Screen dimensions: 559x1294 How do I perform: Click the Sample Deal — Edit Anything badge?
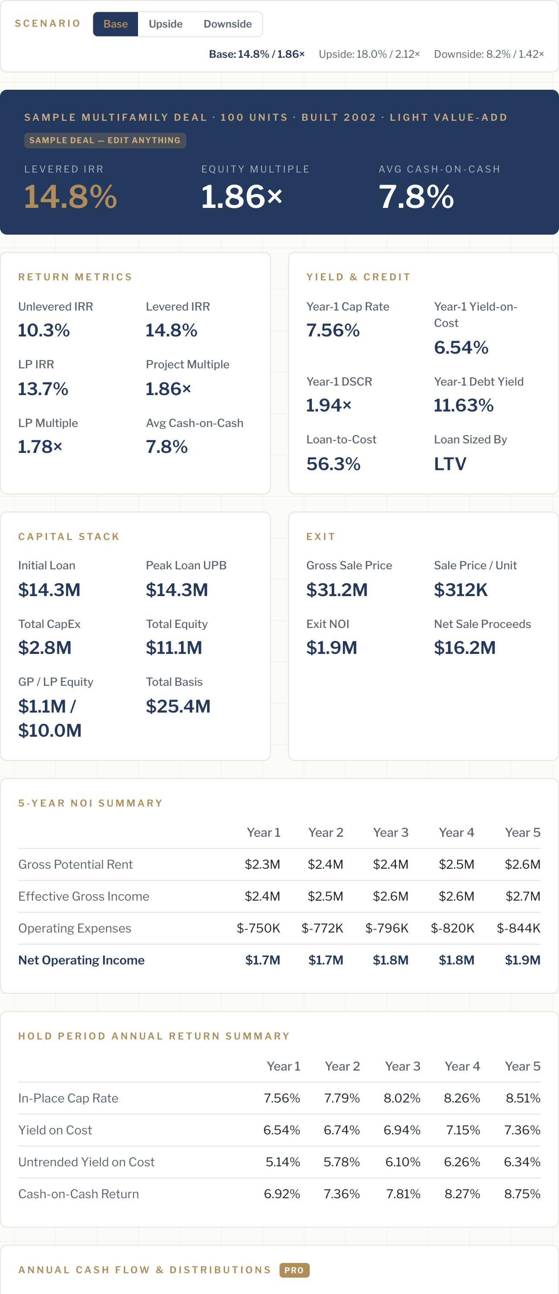[x=105, y=141]
